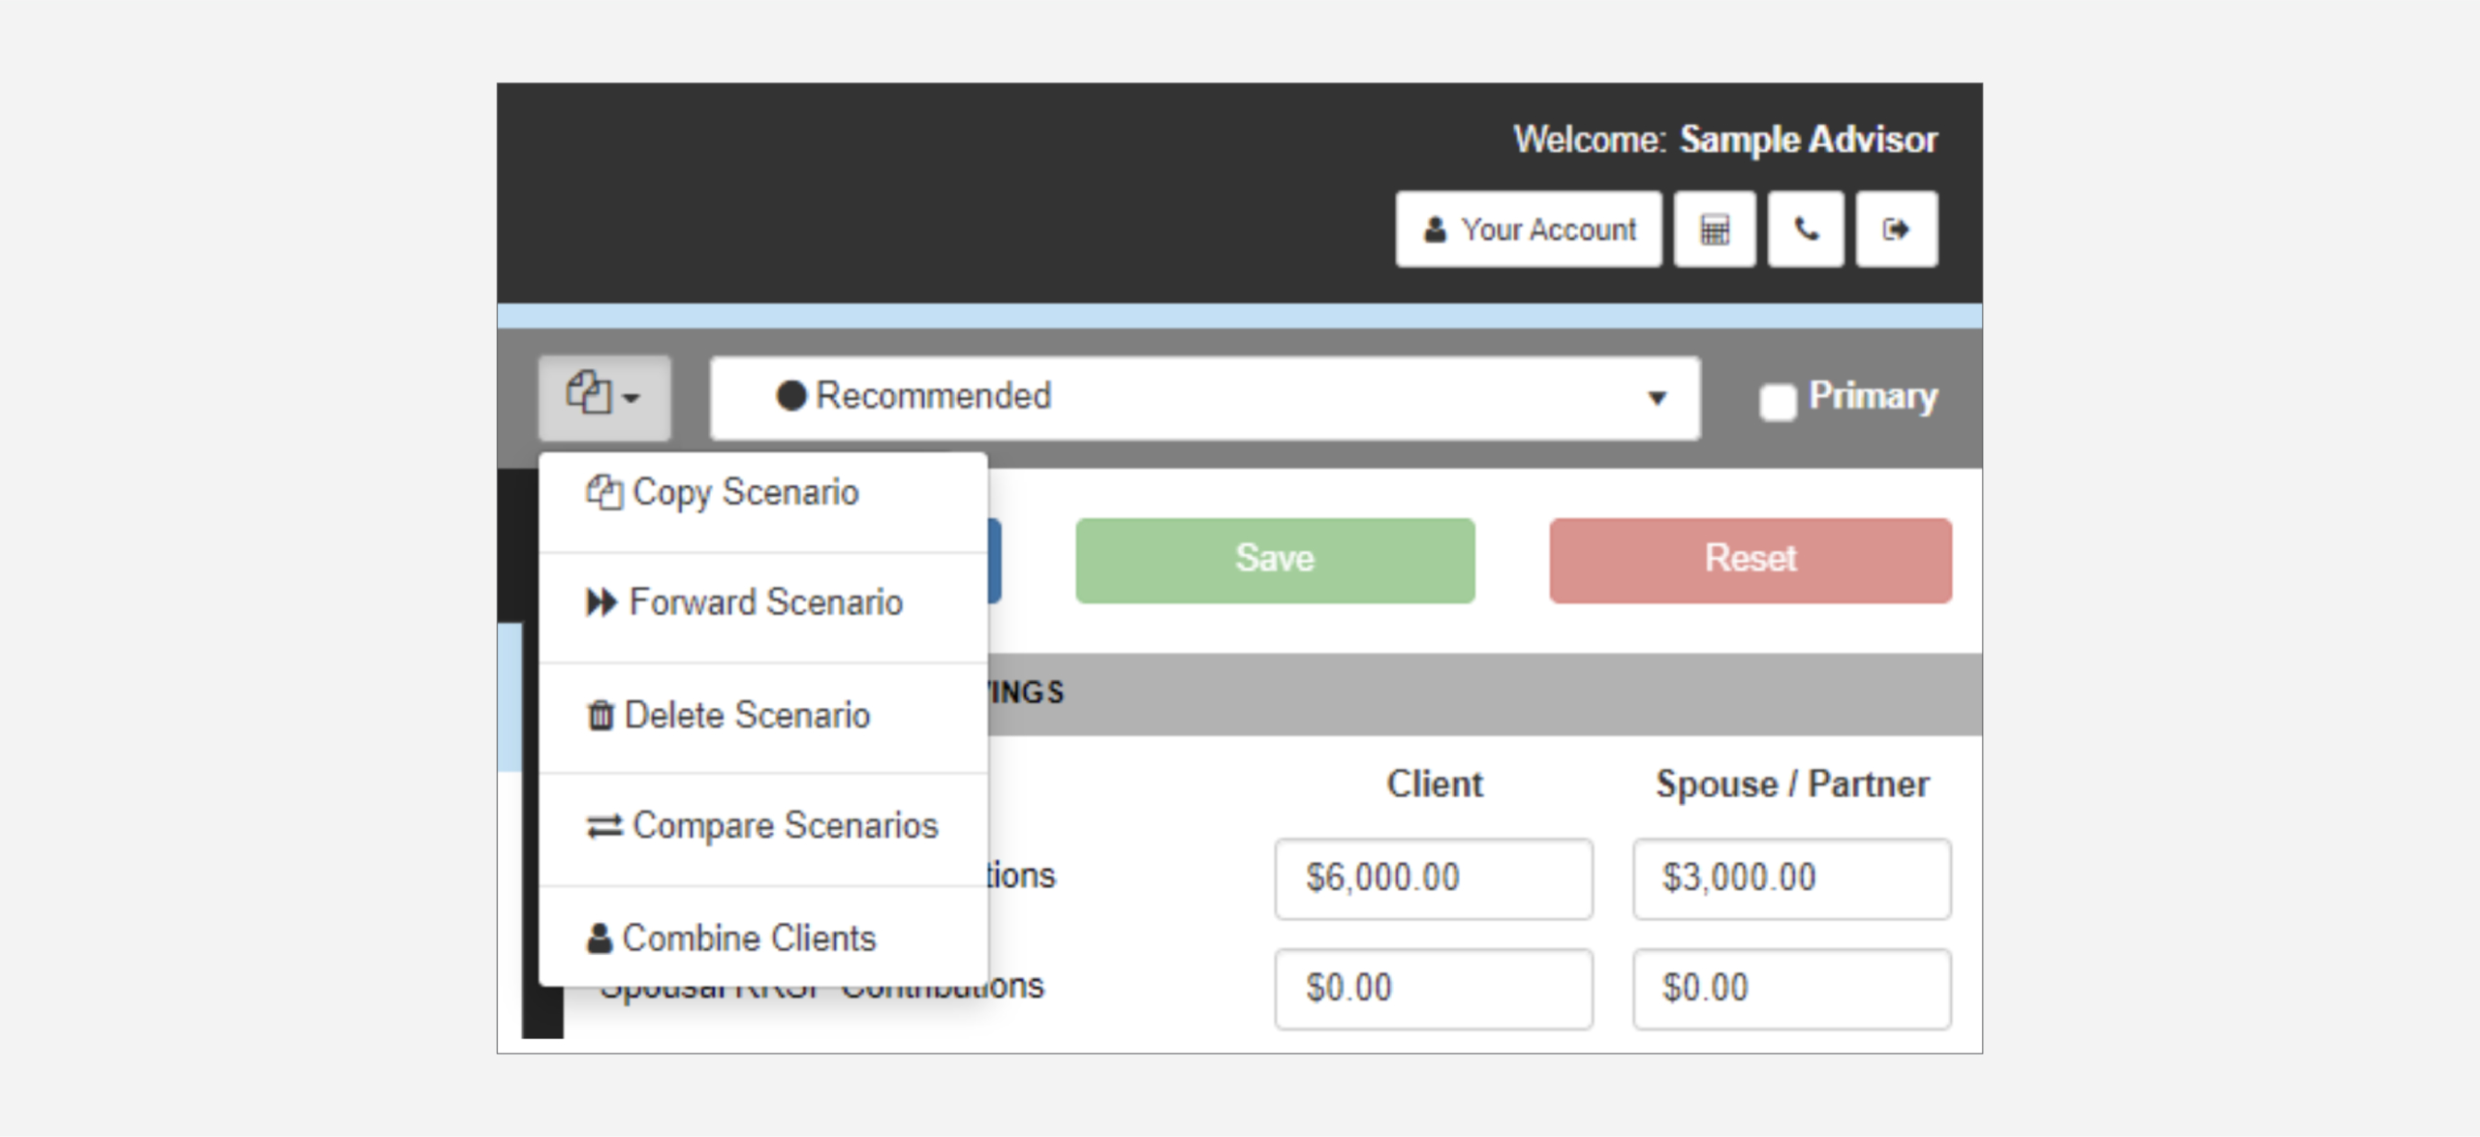Click the Delete Scenario menu item
The height and width of the screenshot is (1137, 2480).
[746, 716]
